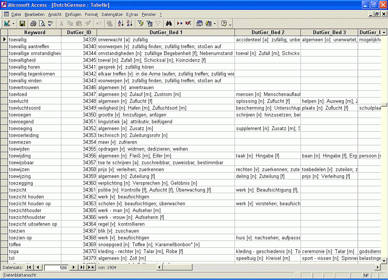Create a new record from the navigator asterisk button
This screenshot has width=388, height=280.
[91, 267]
